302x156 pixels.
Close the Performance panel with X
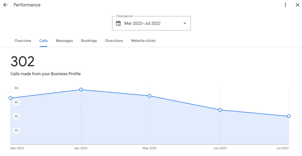coord(298,5)
